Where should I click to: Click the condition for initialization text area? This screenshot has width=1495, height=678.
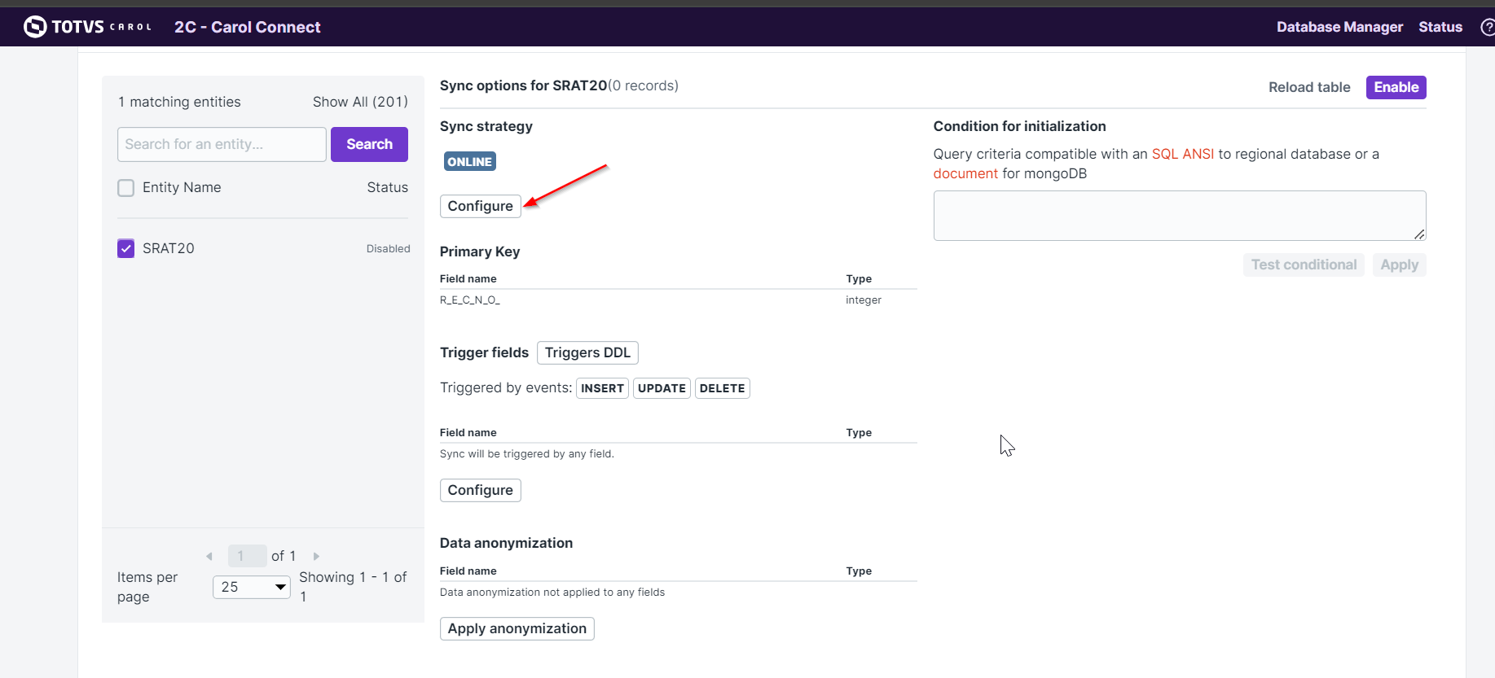pos(1179,216)
